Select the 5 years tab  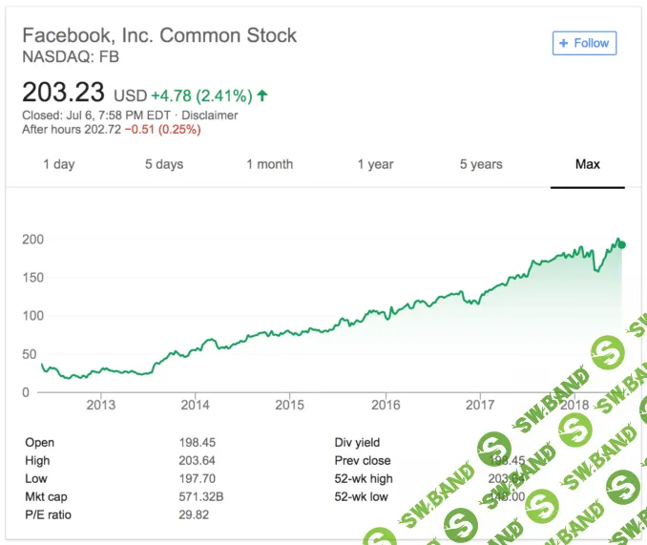(x=481, y=164)
